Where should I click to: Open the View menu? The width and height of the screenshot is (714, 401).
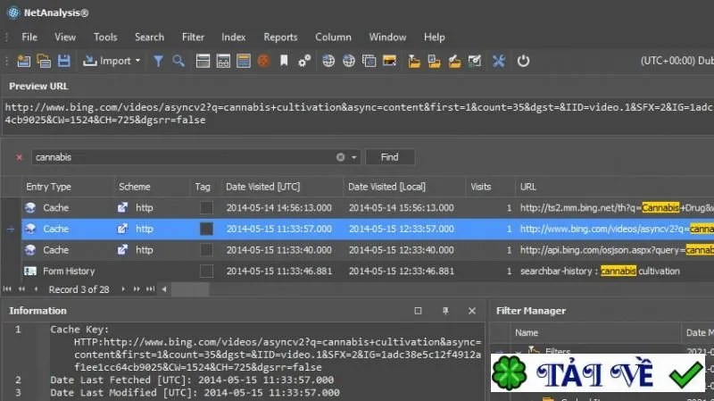pos(65,37)
